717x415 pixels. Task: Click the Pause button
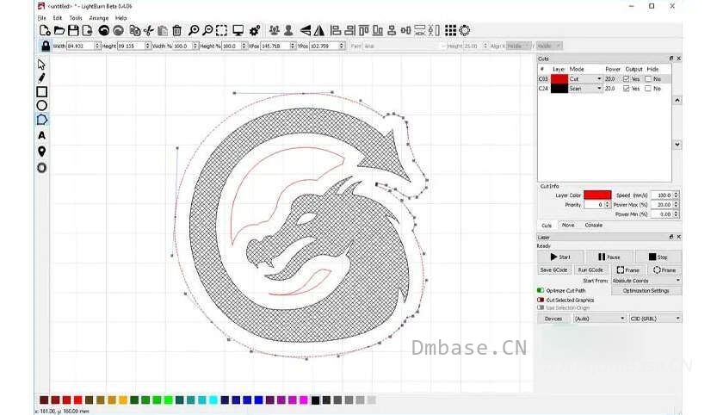(609, 257)
